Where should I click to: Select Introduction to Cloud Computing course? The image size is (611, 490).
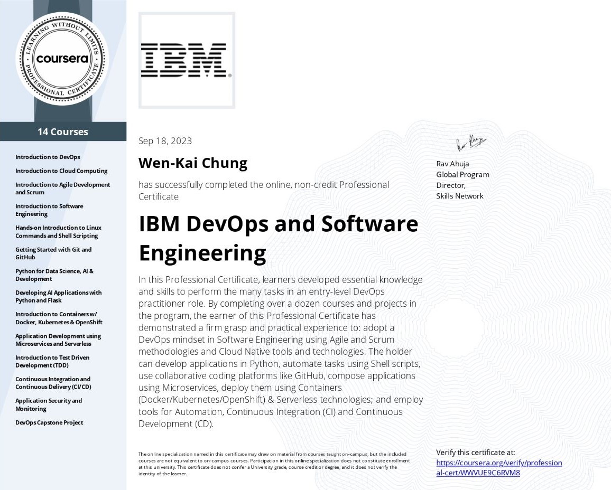[x=61, y=171]
